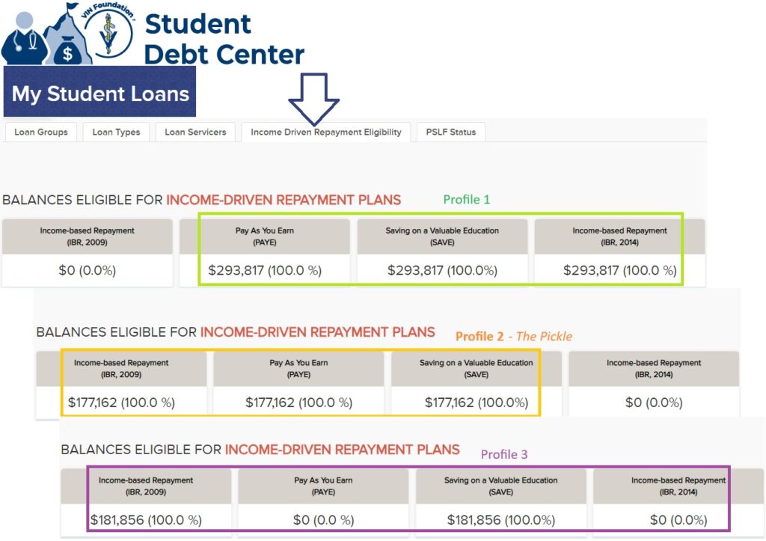Open Income Driven Repayment Eligibility tab

click(325, 132)
